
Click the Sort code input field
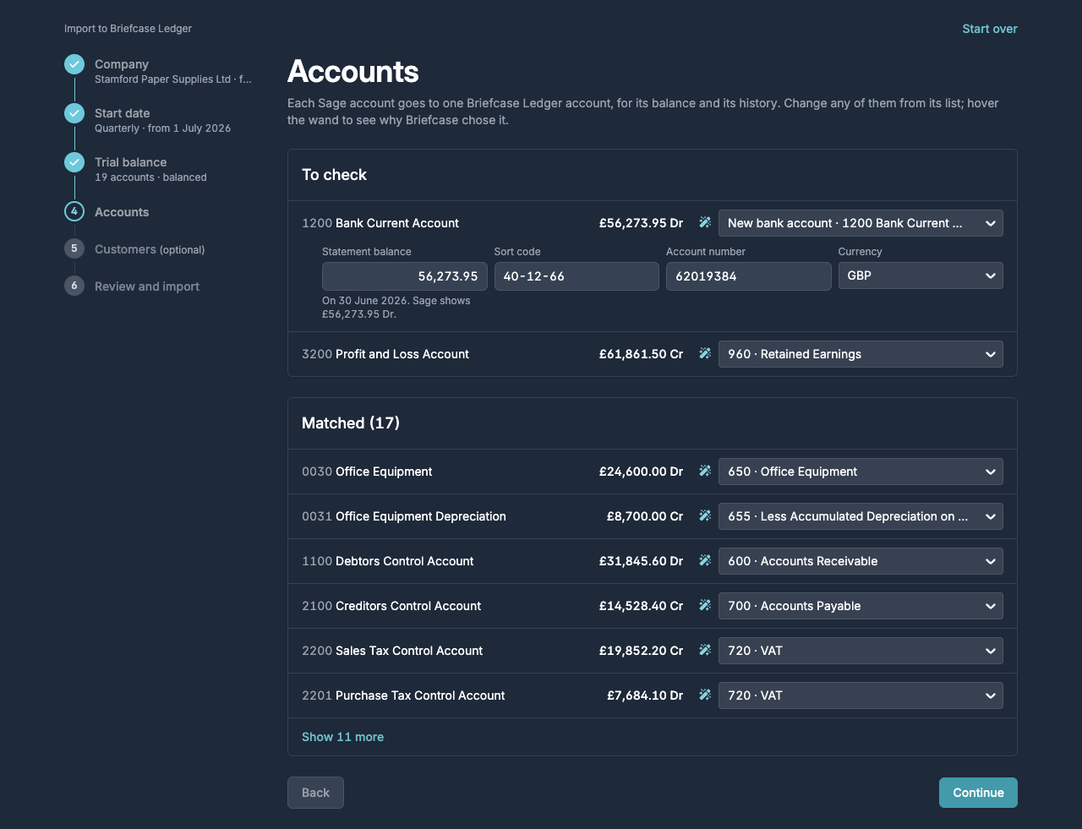click(577, 276)
